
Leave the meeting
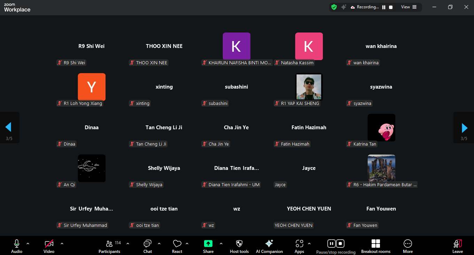click(457, 246)
